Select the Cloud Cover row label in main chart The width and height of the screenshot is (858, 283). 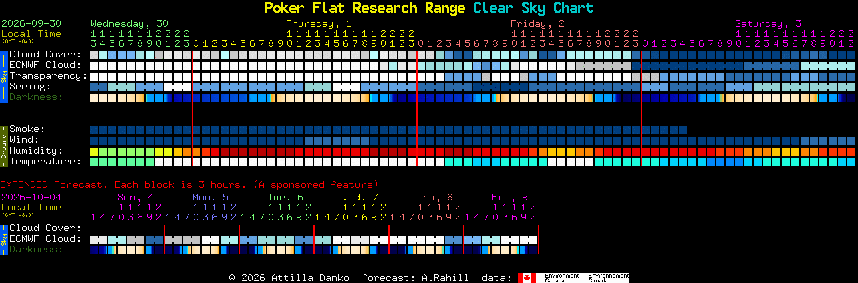[x=45, y=55]
